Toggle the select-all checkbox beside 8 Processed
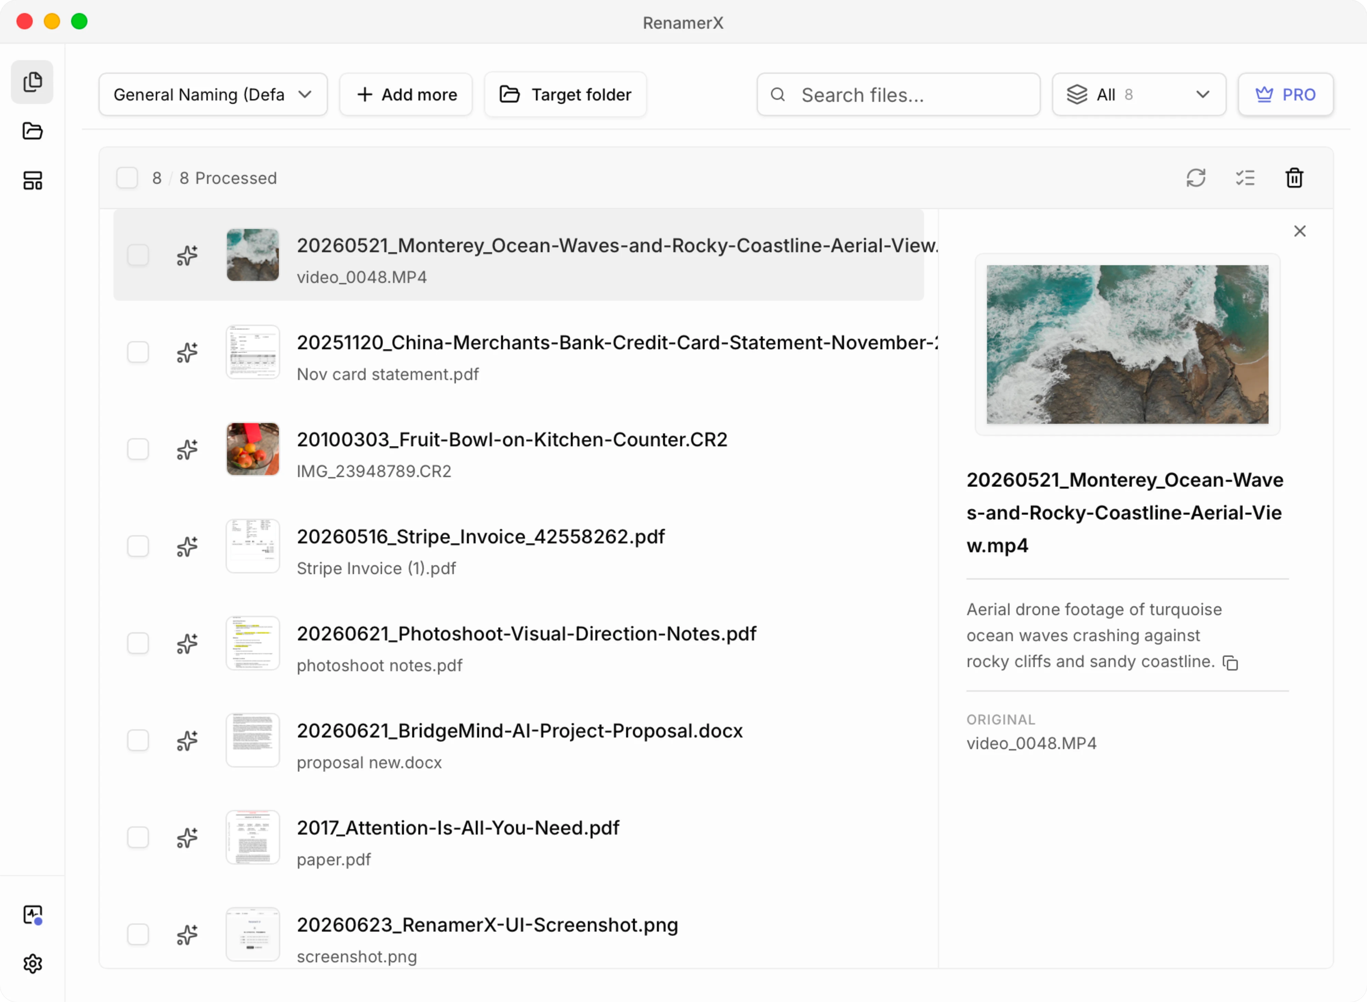The height and width of the screenshot is (1002, 1367). (x=127, y=178)
